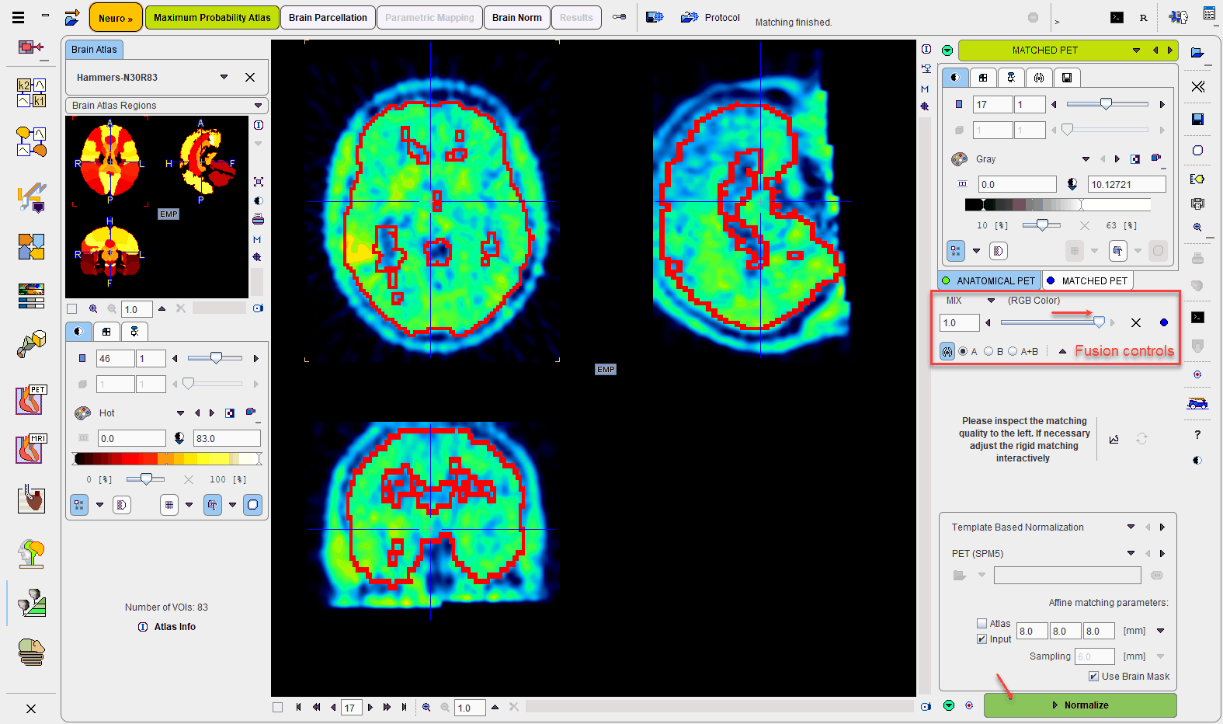Toggle the Use Brain Mask checkbox
1223x724 pixels.
coord(1093,676)
